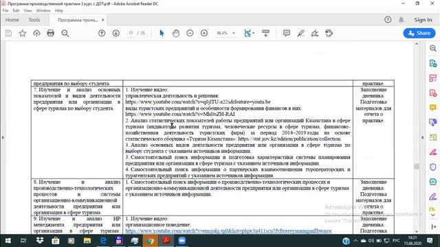Open Help question mark icon
440x247 pixels.
388,20
